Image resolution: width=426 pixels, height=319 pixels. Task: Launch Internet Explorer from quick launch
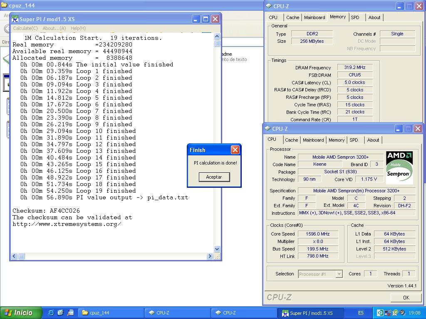point(51,313)
